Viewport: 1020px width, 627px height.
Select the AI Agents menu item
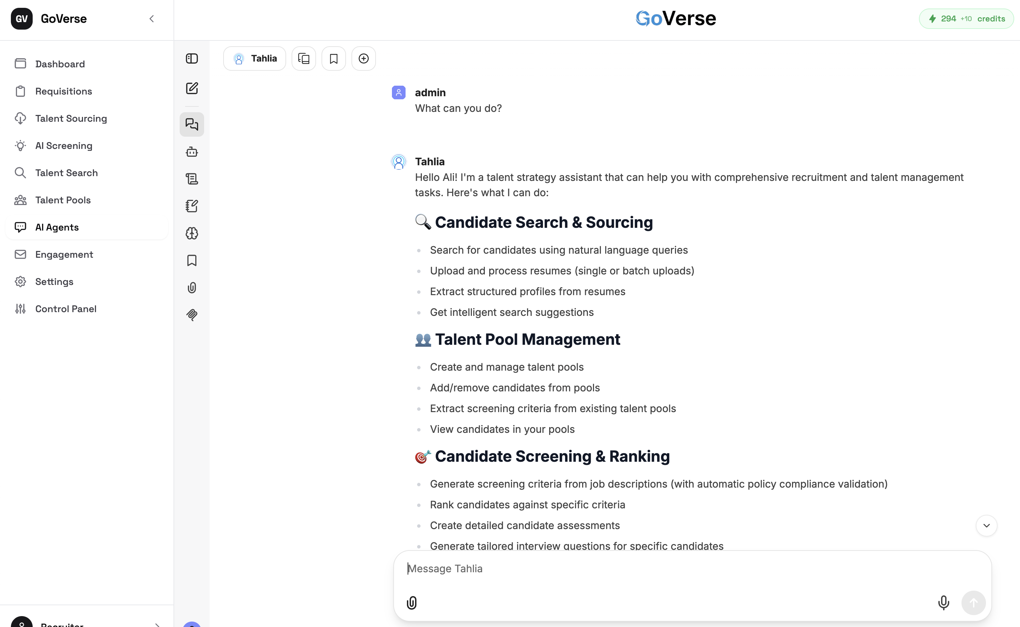[x=87, y=227]
